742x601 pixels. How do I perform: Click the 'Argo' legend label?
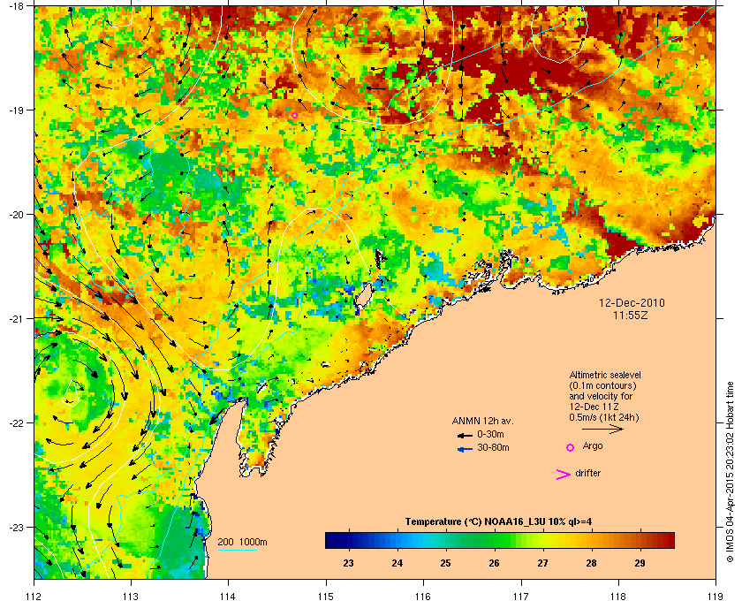(x=593, y=445)
